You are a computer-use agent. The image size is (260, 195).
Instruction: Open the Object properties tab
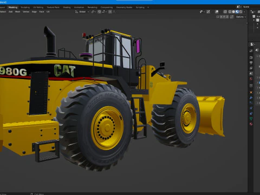(x=251, y=93)
